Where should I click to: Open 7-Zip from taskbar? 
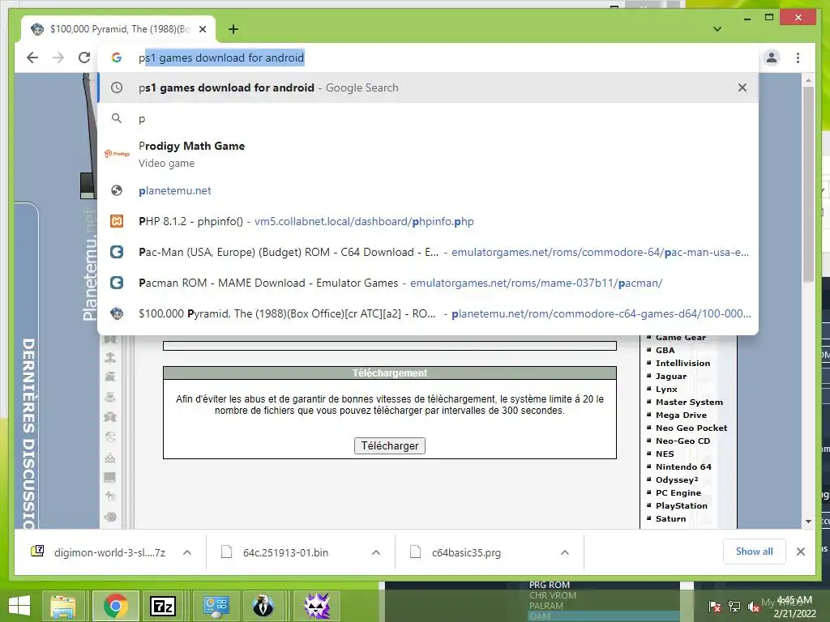(x=163, y=606)
